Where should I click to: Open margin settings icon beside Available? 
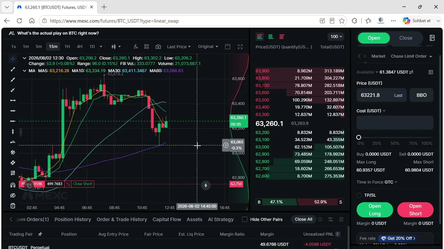pos(431,72)
